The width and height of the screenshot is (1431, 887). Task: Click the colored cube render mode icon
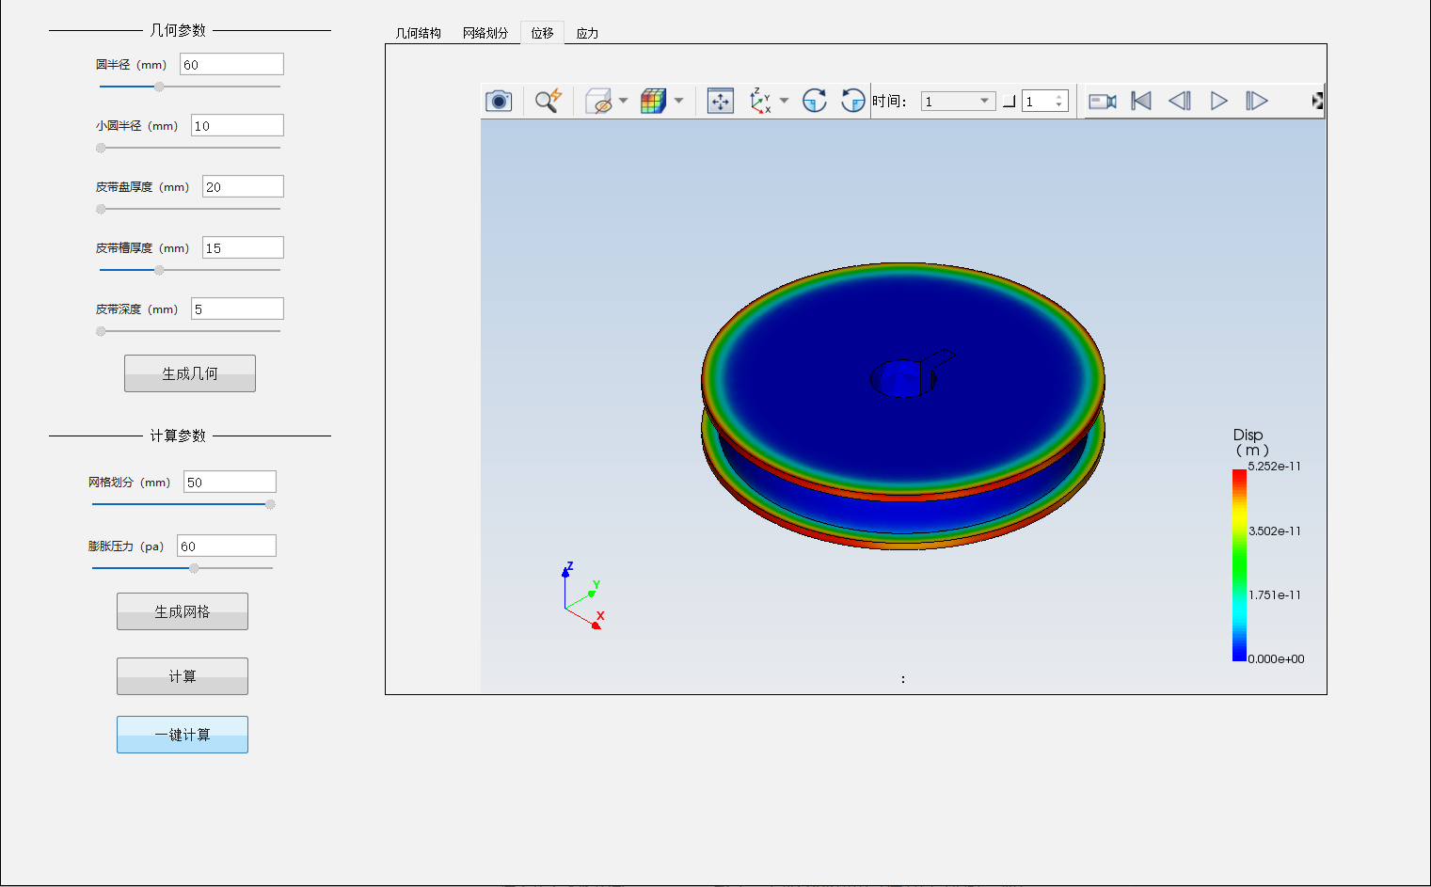(653, 101)
